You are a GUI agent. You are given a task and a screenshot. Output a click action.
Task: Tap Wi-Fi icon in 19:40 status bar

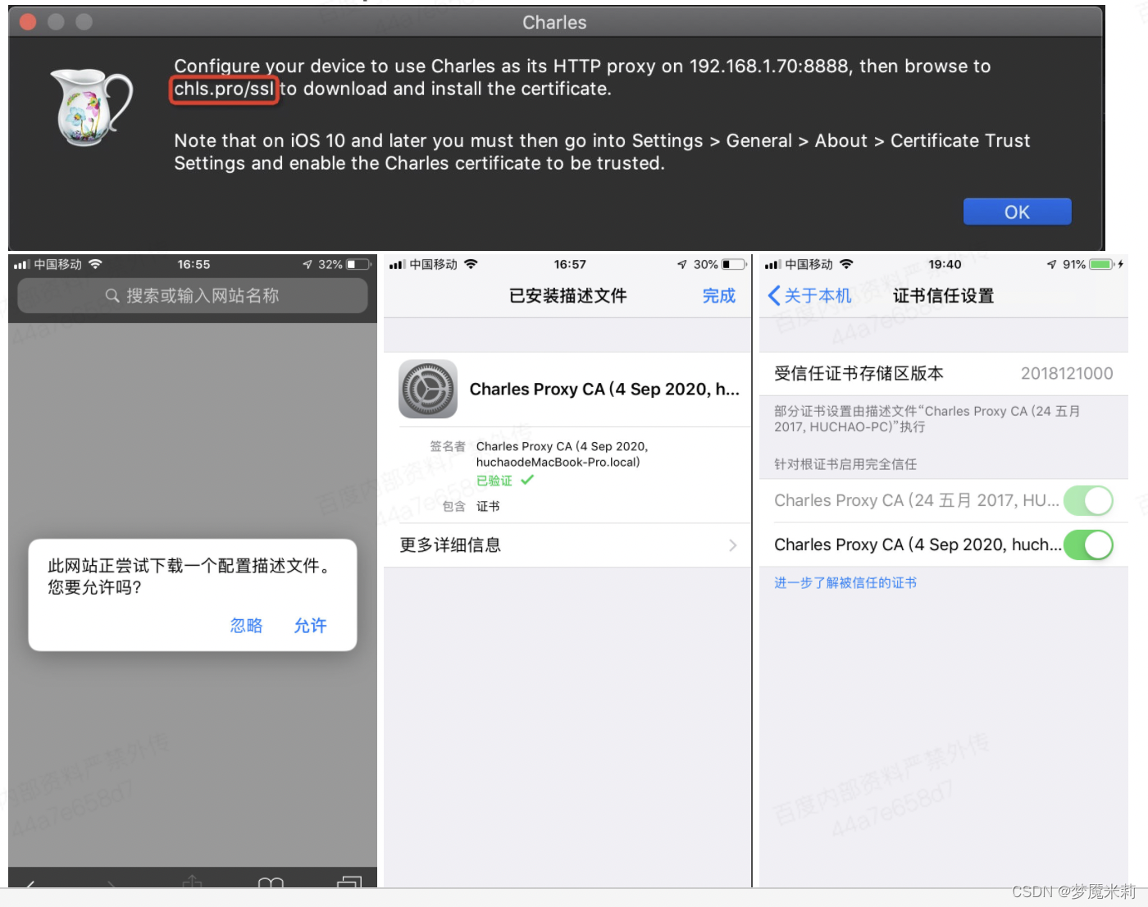[846, 264]
